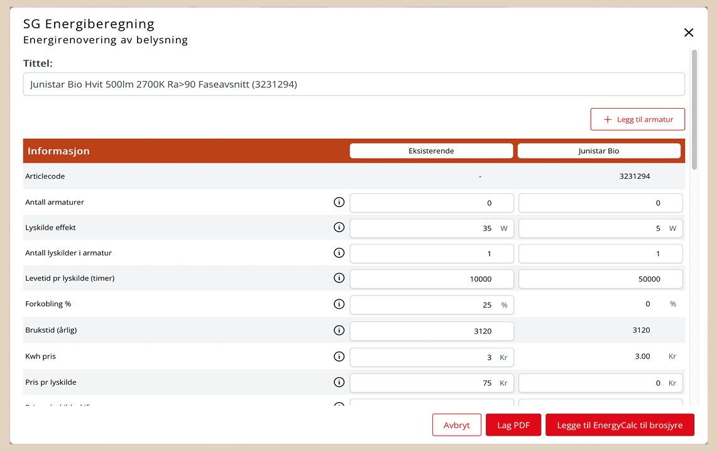Edit Junistar Bio Antall lyskilder i armatur field

[x=601, y=254]
